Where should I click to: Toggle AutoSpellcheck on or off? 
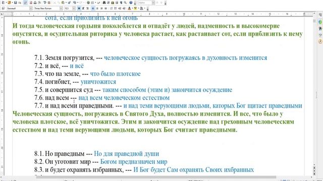click(49, 3)
